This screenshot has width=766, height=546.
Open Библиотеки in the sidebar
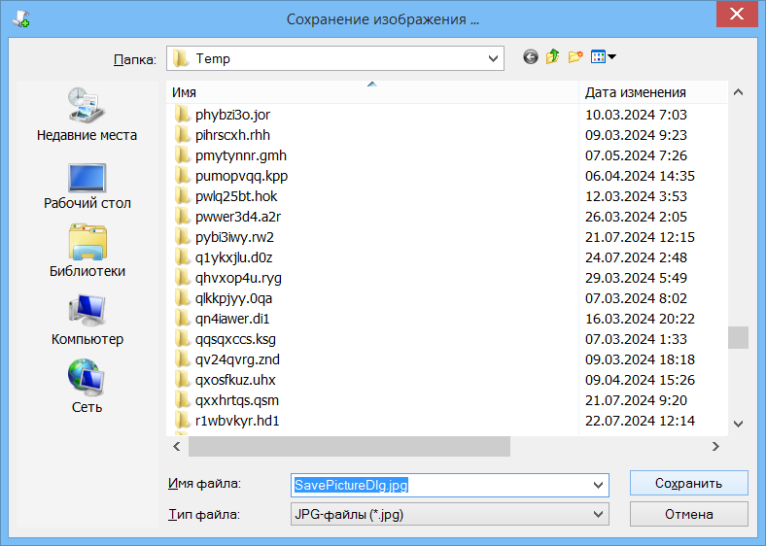[x=87, y=251]
